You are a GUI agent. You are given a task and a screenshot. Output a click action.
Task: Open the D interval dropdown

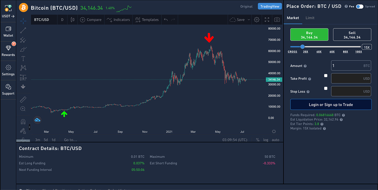click(x=62, y=19)
